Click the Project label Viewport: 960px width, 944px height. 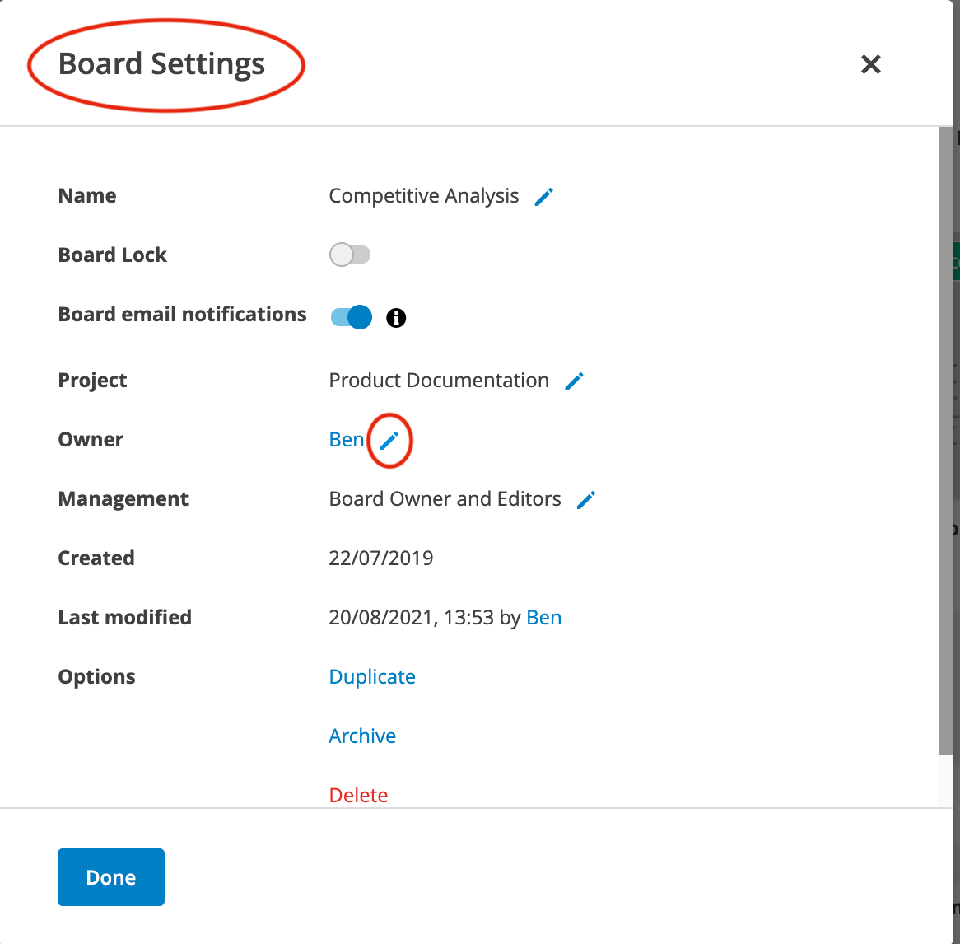92,381
